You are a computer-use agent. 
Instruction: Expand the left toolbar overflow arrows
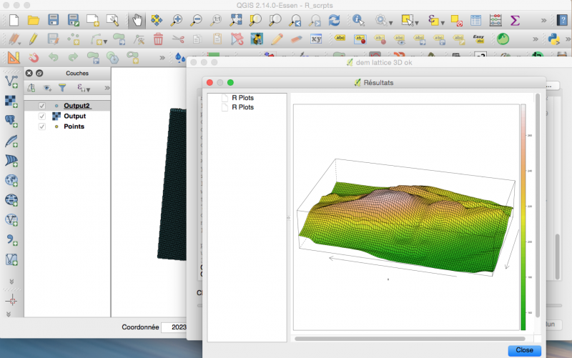pos(11,281)
